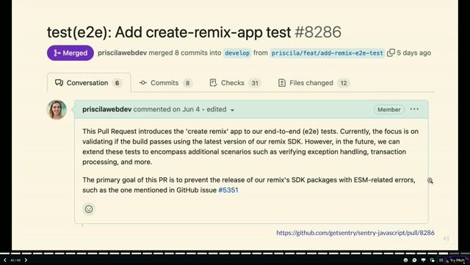Switch to the Files changed tab
This screenshot has height=265, width=470.
(x=314, y=83)
